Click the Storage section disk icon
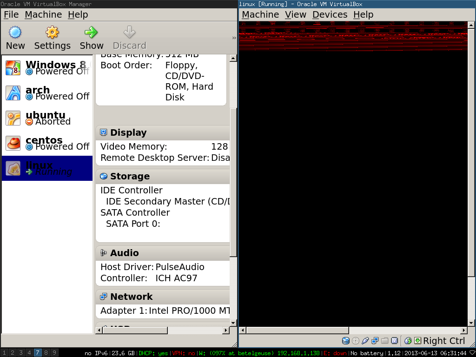This screenshot has height=357, width=476. click(104, 176)
